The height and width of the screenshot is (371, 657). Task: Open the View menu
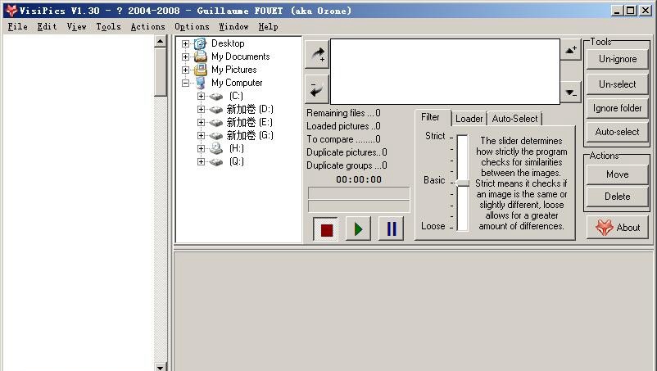tap(76, 26)
